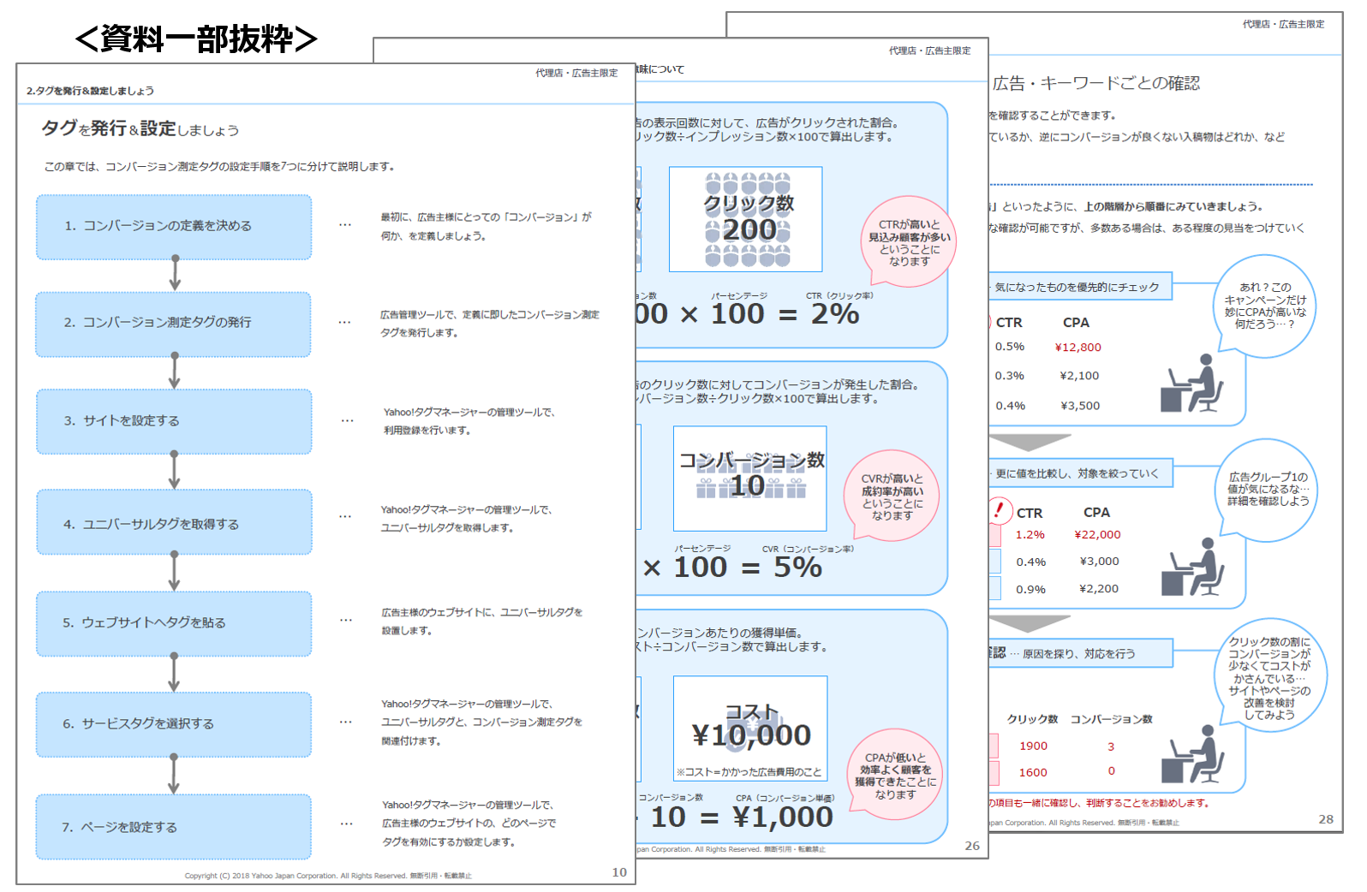Click the heading 'タグを発行&設定しましょう' on page 10
Image resolution: width=1367 pixels, height=892 pixels.
pos(140,128)
